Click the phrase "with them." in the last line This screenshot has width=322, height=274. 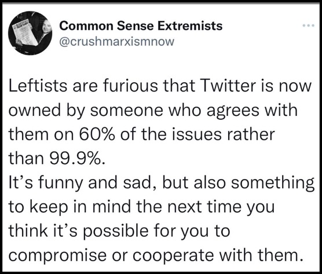261,255
